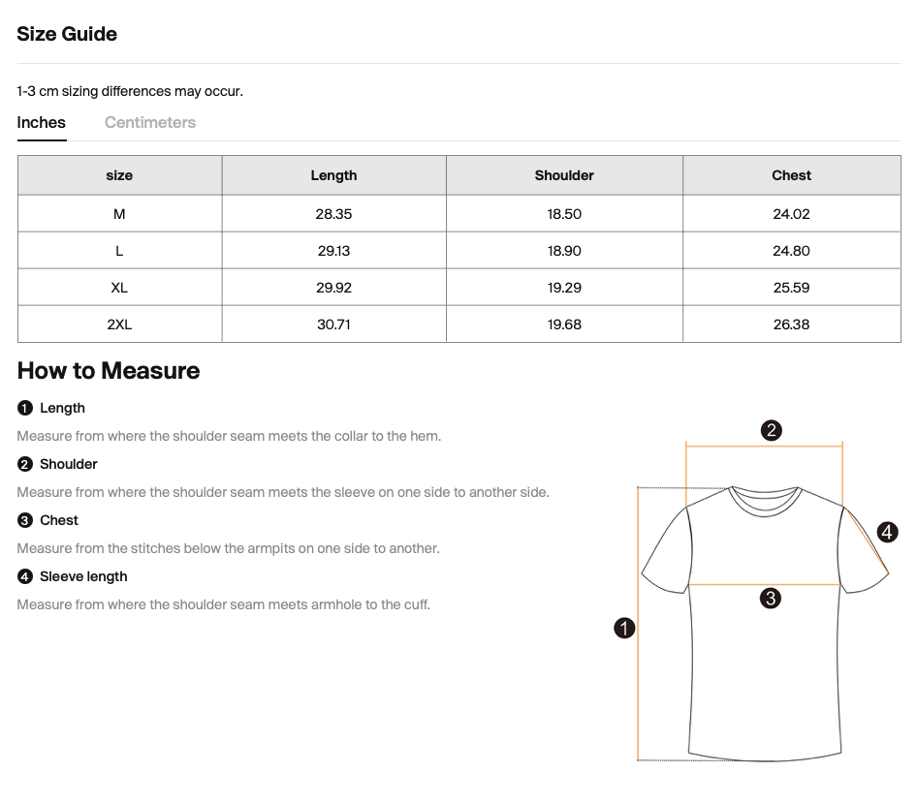Screen dimensions: 917x803
Task: Click the Shoulder column header
Action: 564,175
